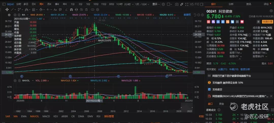274x123 pixels.
Task: Click the blue price tag badge icon
Action: tap(232, 22)
